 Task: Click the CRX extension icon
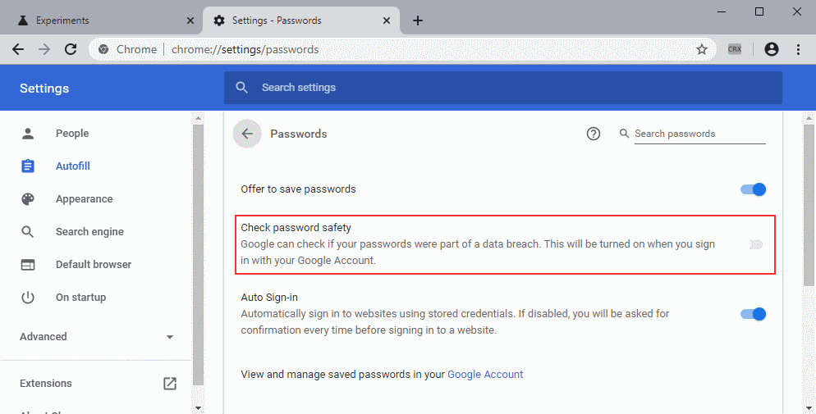[x=735, y=49]
